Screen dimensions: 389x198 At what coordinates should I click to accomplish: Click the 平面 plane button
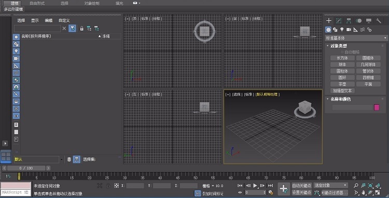tap(368, 84)
